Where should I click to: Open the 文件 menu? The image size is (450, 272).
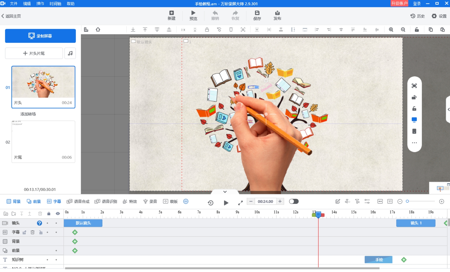14,4
